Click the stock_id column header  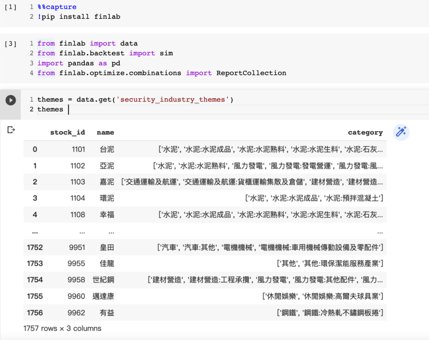click(67, 132)
